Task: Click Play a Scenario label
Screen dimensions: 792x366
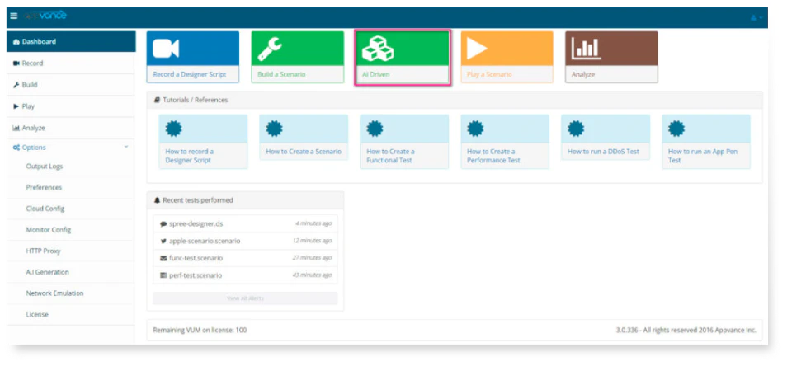Action: [x=489, y=74]
